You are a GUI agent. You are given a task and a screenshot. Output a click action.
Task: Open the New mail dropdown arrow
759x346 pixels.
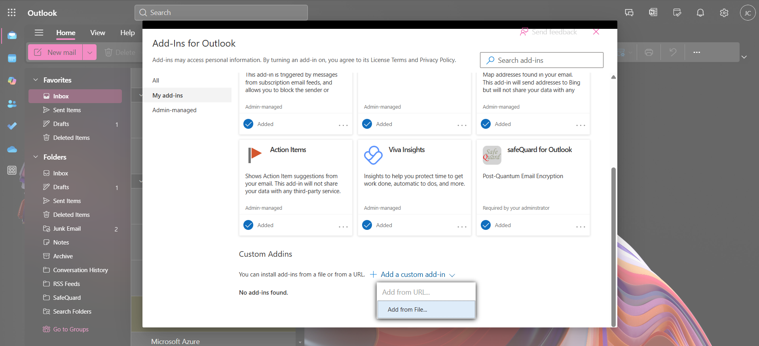[x=90, y=52]
